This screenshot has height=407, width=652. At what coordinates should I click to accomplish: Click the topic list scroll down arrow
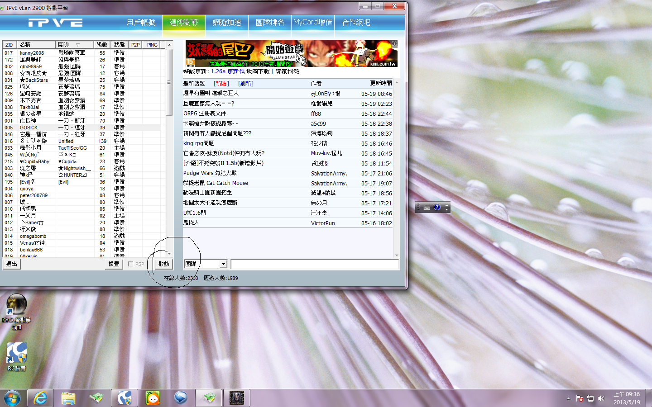coord(397,256)
